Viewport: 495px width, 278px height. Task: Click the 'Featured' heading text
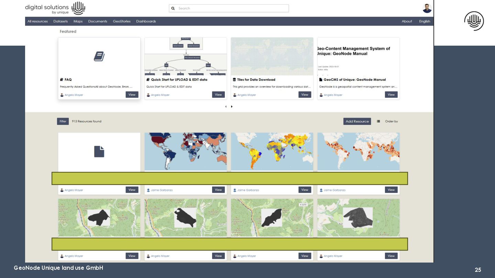(x=68, y=32)
